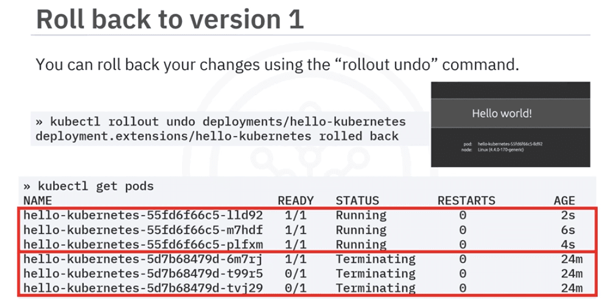The width and height of the screenshot is (613, 299).
Task: Click the Terminating status of pod 6m7rj
Action: tap(375, 259)
